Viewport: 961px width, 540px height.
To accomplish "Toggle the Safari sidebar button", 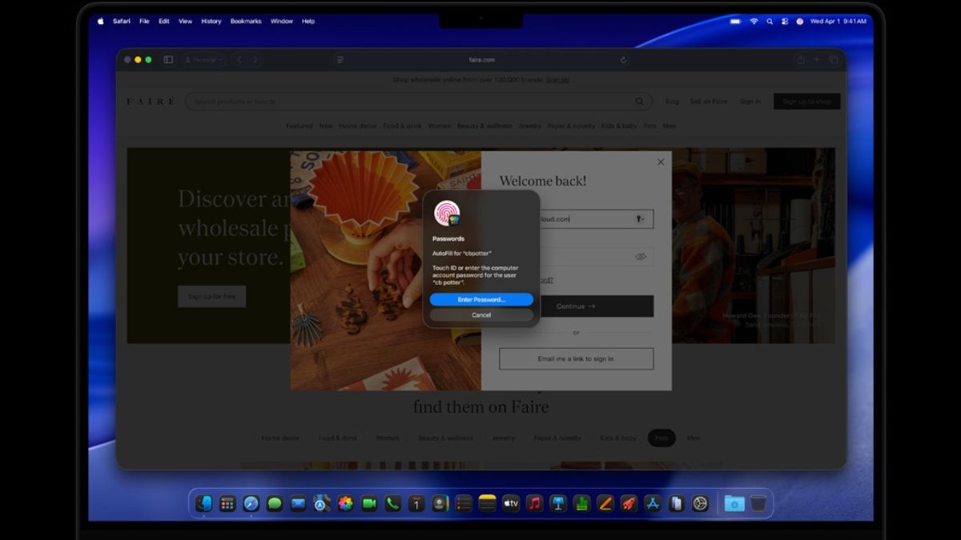I will click(168, 60).
